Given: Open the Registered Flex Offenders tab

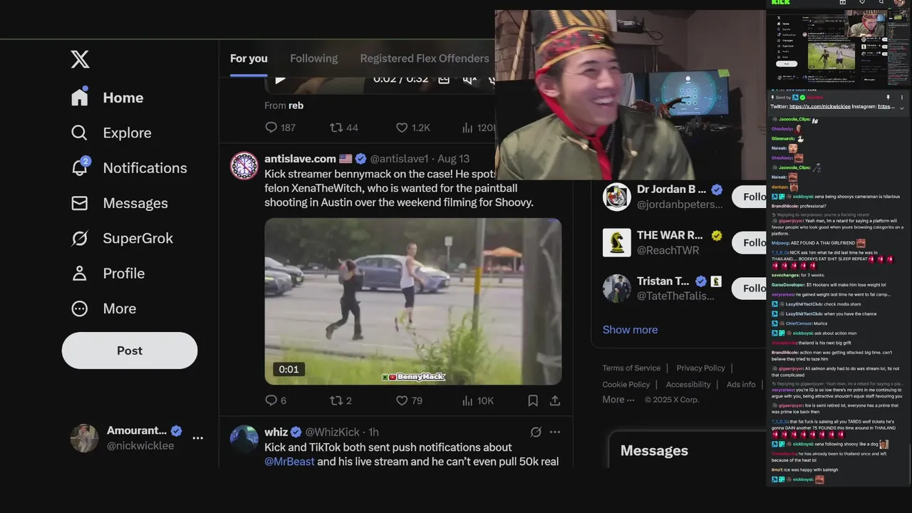Looking at the screenshot, I should (425, 58).
